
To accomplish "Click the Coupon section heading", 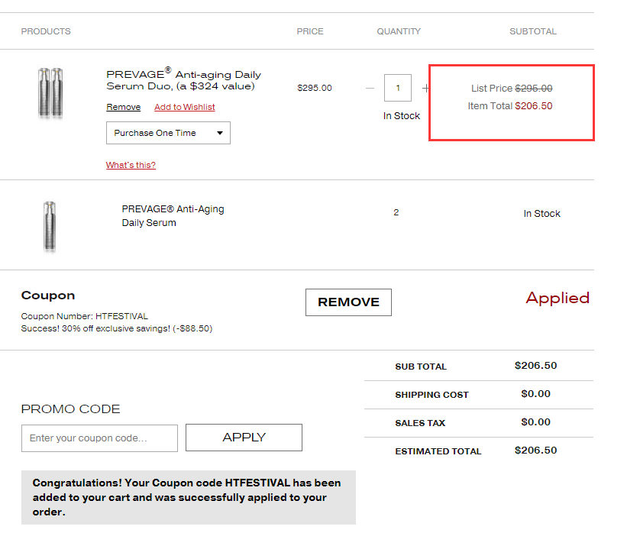I will tap(48, 296).
